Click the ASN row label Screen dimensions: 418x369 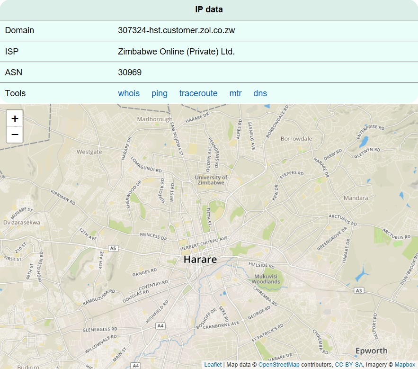tap(14, 72)
